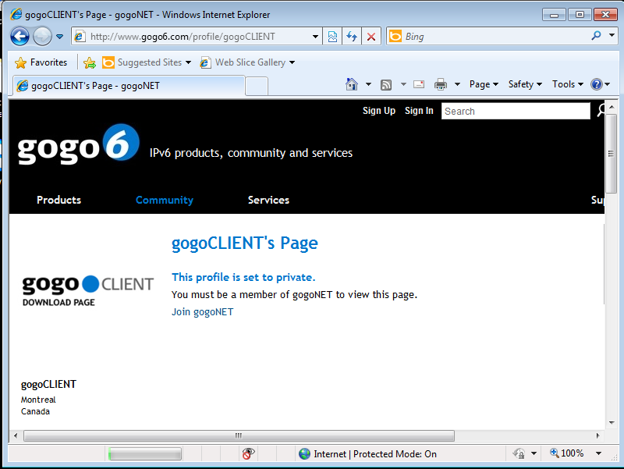The height and width of the screenshot is (469, 624).
Task: Open the search provider dropdown arrow
Action: pyautogui.click(x=612, y=35)
